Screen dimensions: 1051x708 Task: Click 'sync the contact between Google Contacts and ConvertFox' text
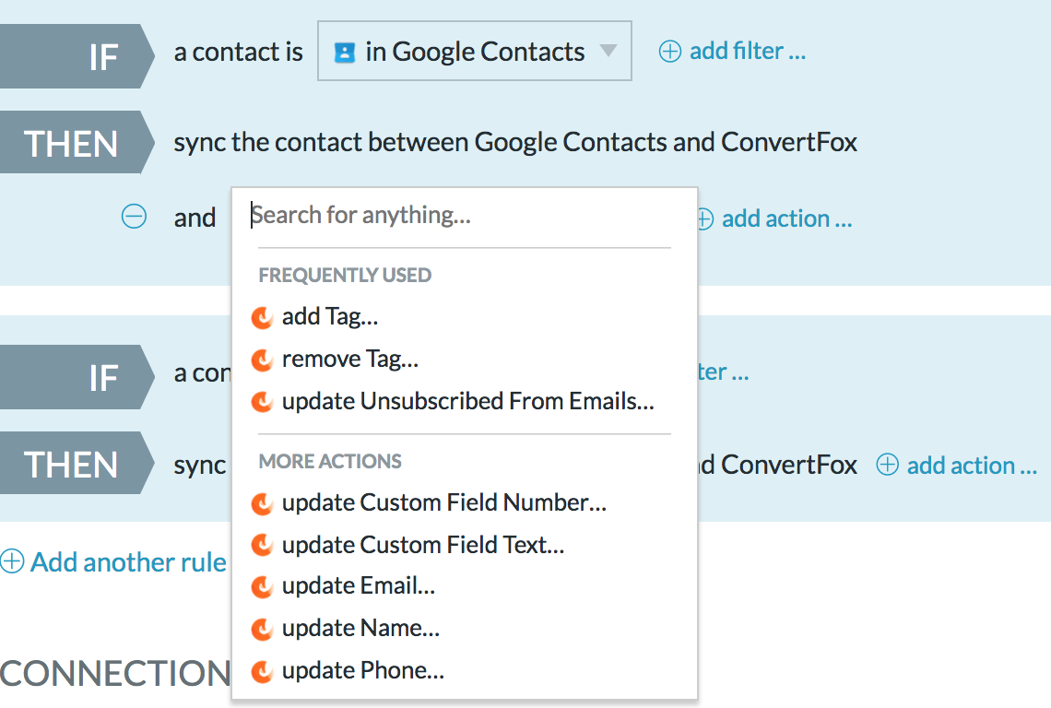pyautogui.click(x=515, y=142)
